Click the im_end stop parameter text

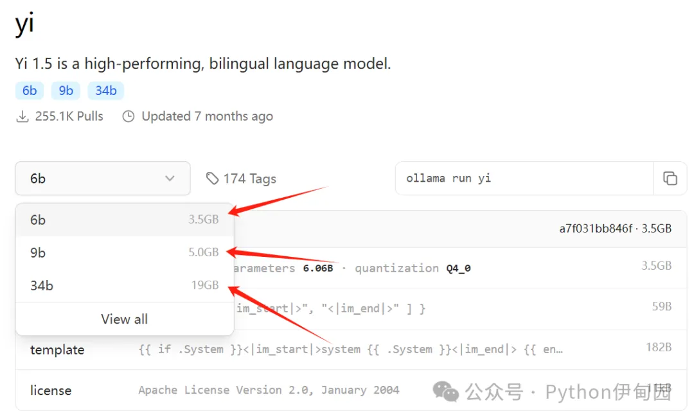[360, 309]
